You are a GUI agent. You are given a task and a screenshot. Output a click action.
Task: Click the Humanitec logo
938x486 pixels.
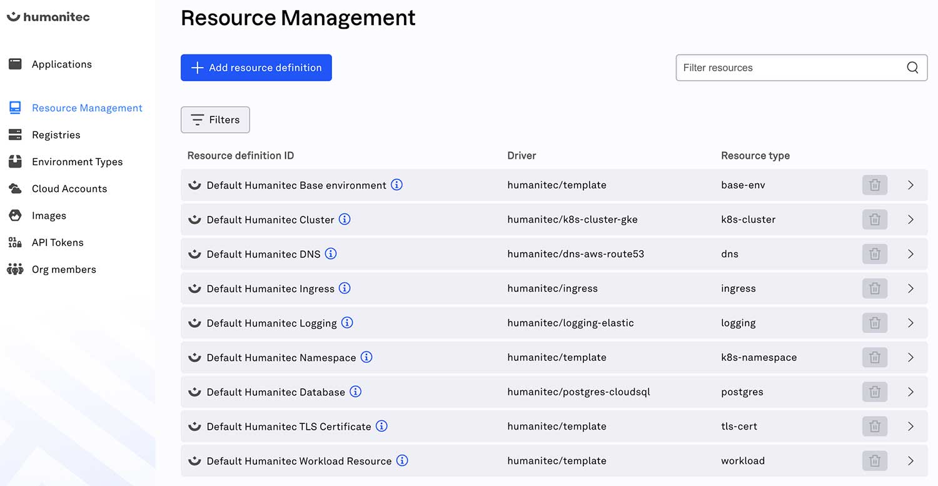[x=48, y=17]
